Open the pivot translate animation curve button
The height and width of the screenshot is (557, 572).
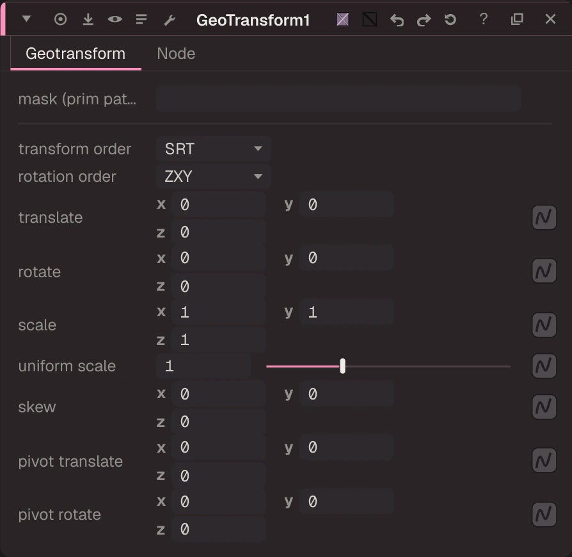pyautogui.click(x=544, y=460)
